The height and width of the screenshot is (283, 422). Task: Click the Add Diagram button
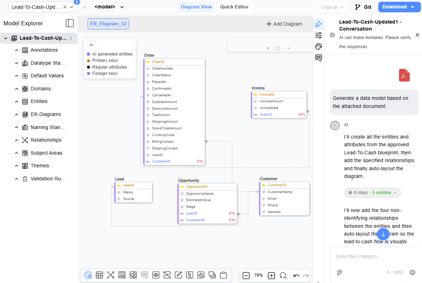coord(284,24)
